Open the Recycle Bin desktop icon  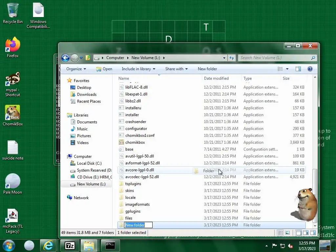click(x=13, y=13)
